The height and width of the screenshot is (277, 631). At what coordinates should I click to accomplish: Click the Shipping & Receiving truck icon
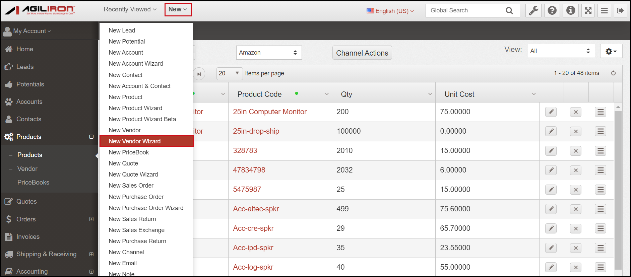9,254
